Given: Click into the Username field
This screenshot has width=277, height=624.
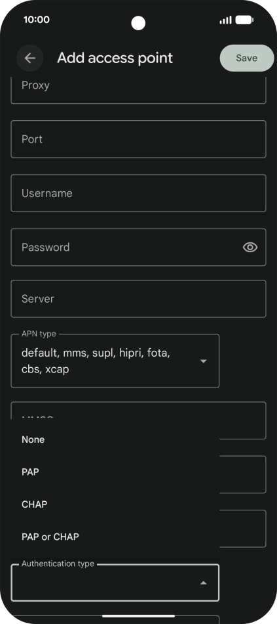Looking at the screenshot, I should 139,193.
